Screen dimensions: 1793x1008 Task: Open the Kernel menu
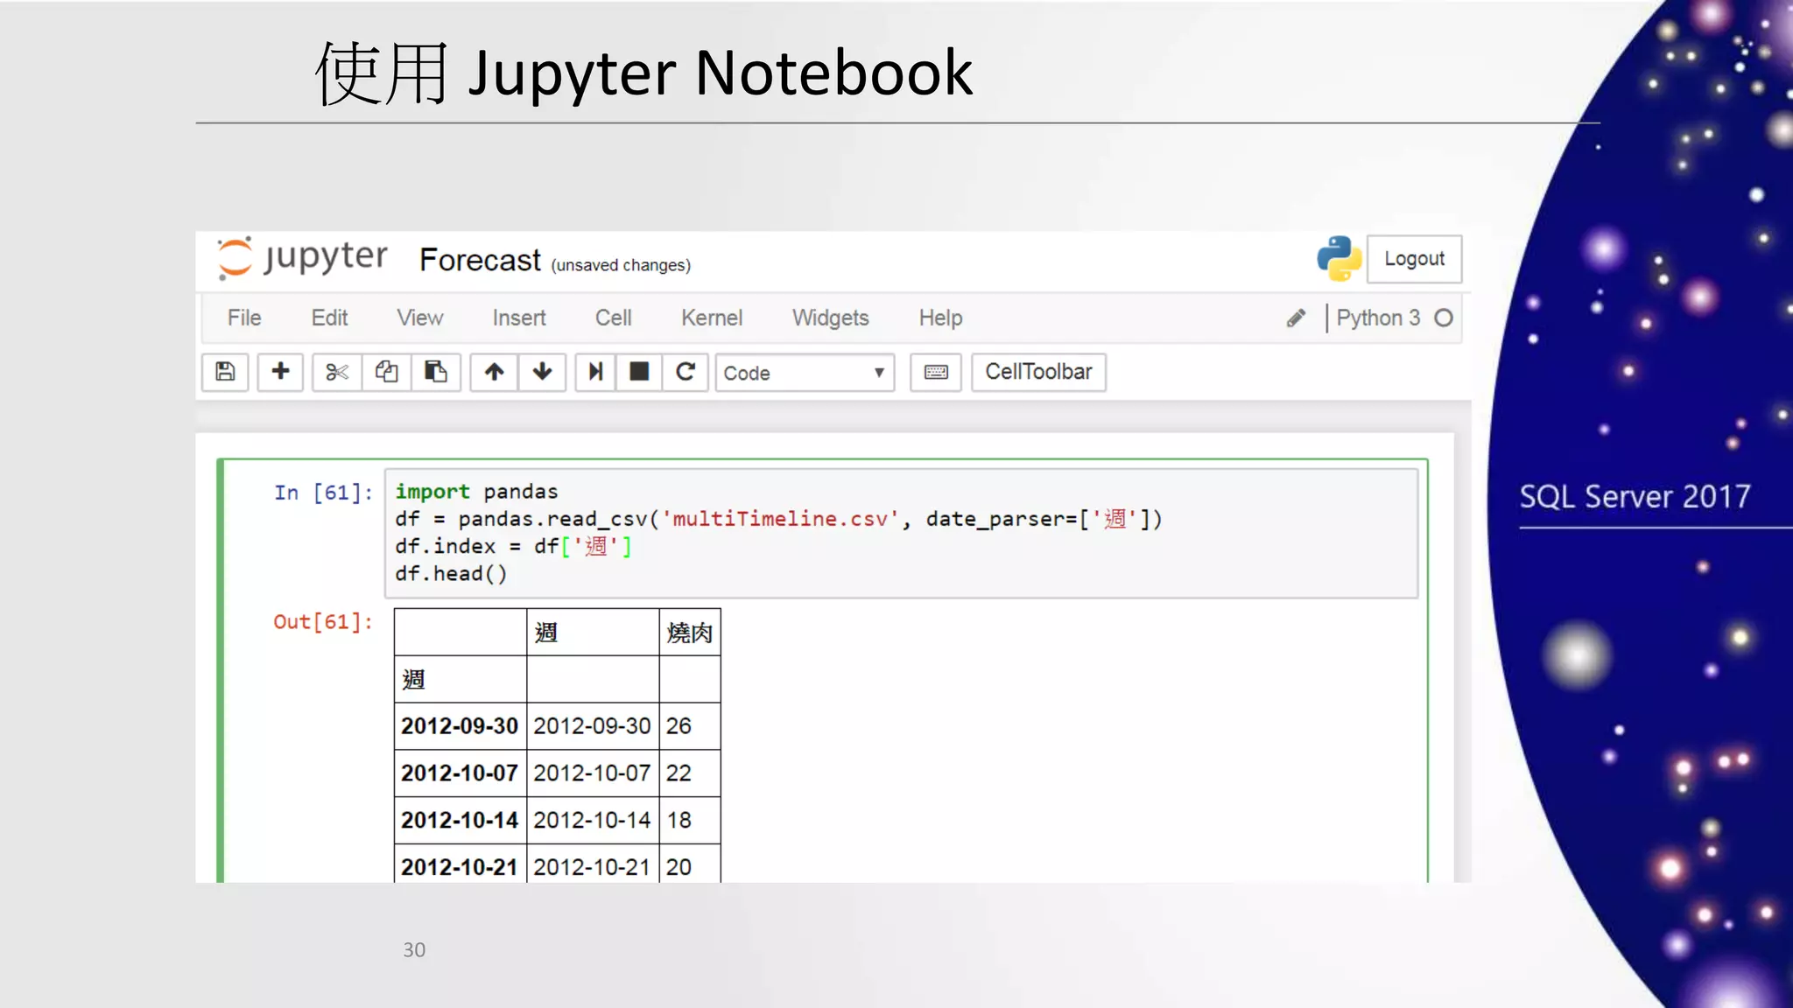coord(712,318)
